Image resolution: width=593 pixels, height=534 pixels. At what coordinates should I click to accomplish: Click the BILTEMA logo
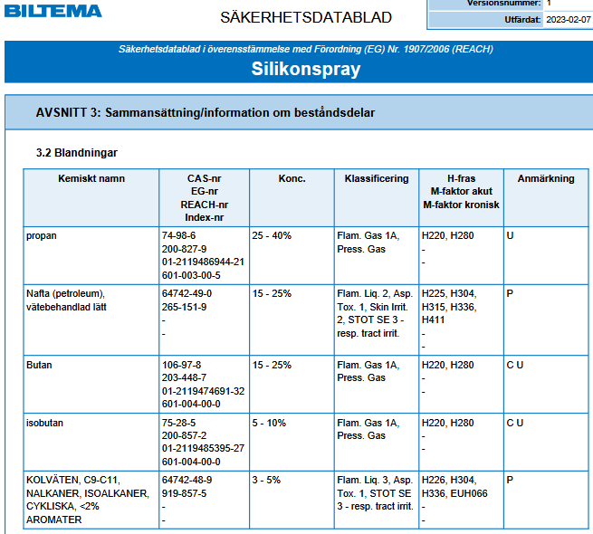53,10
